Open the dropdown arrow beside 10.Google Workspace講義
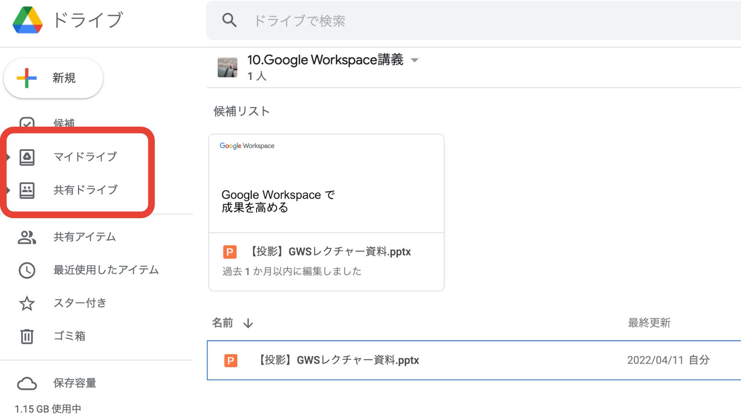Screen dimensions: 741x417 tap(414, 60)
